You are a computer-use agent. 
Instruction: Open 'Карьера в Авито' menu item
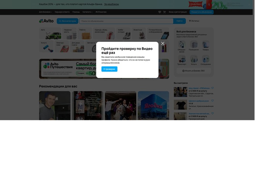[x=62, y=12]
